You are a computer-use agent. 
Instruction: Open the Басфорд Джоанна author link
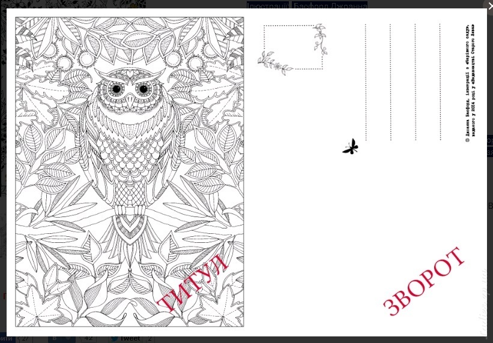330,5
